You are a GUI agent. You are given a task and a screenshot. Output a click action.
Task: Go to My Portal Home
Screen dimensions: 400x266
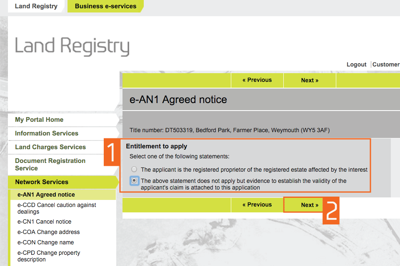pos(39,120)
